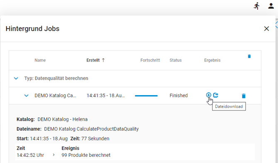Viewport: 278px width, 163px height.
Task: Delete the DEMO Katalog job row
Action: pyautogui.click(x=244, y=96)
